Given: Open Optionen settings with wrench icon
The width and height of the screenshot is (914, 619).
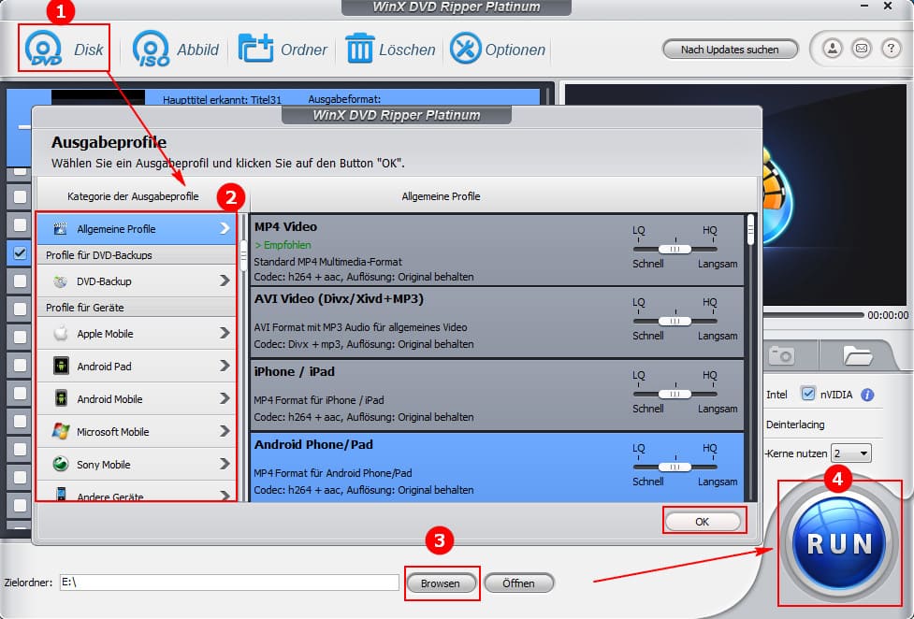Looking at the screenshot, I should pyautogui.click(x=465, y=49).
